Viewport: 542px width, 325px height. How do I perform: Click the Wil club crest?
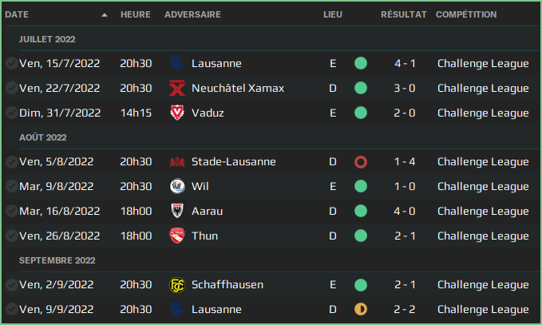(x=177, y=187)
